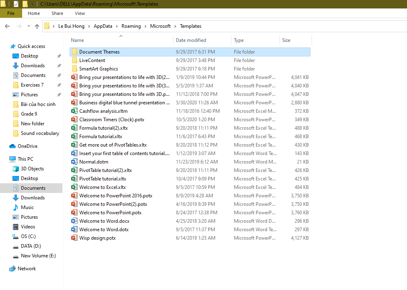This screenshot has height=290, width=407.
Task: Click the Quick access star icon
Action: [13, 46]
